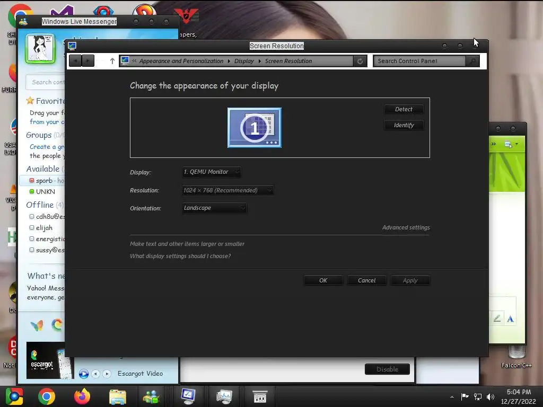
Task: Click the Messenger search contacts field
Action: tap(45, 82)
